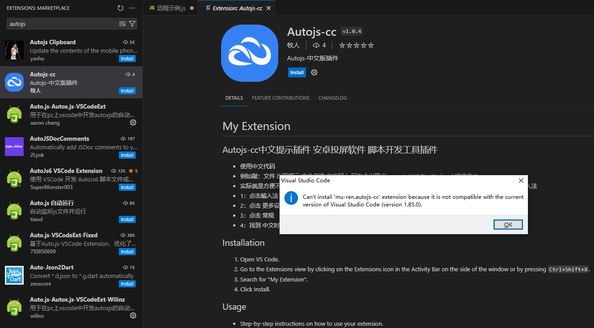The image size is (594, 328).
Task: Click the JS file icon on tab
Action: [x=152, y=8]
